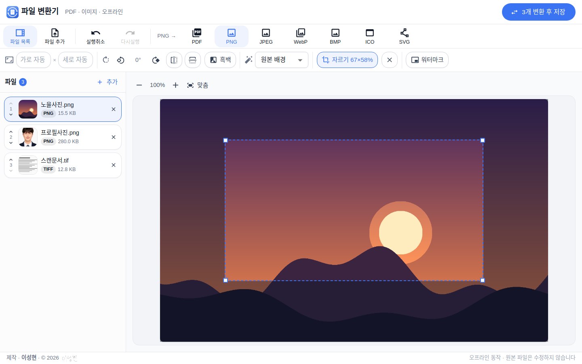
Task: Click the 100% zoom level
Action: [157, 85]
